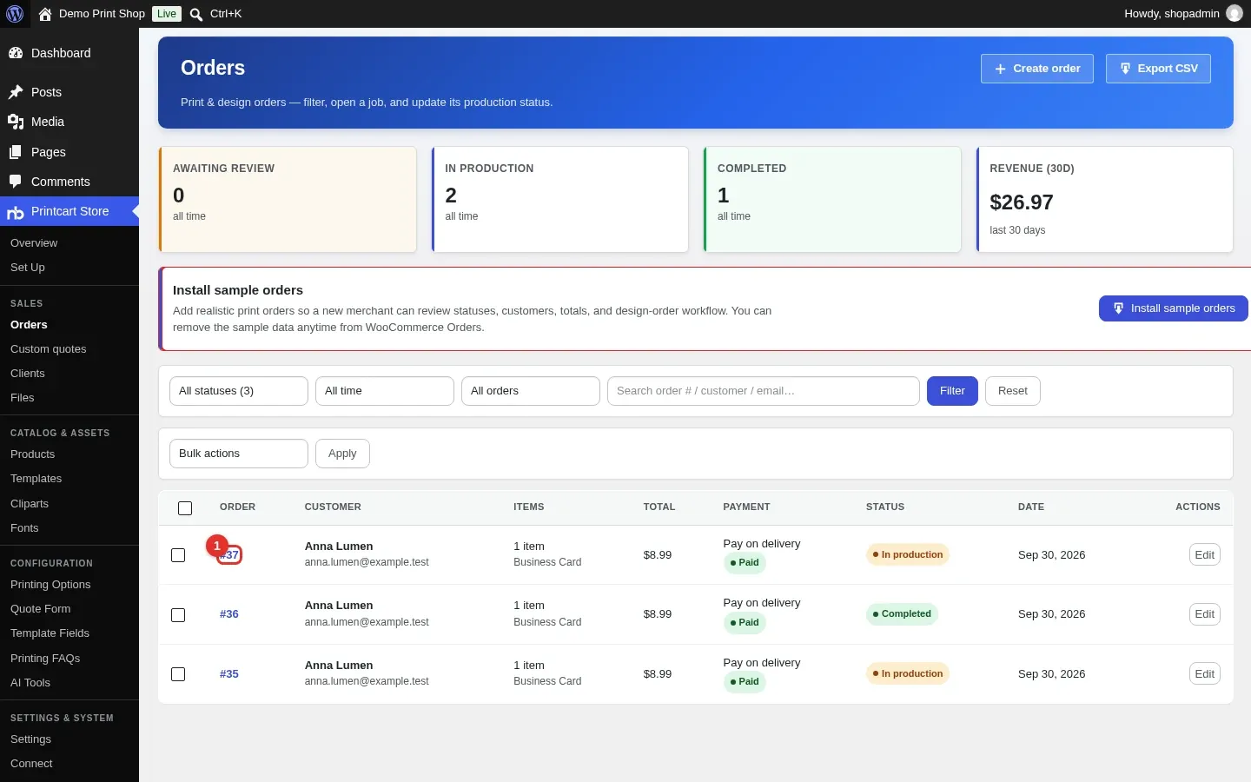Open Printing Options in the sidebar
Screen dimensions: 1251x782
[x=50, y=585]
